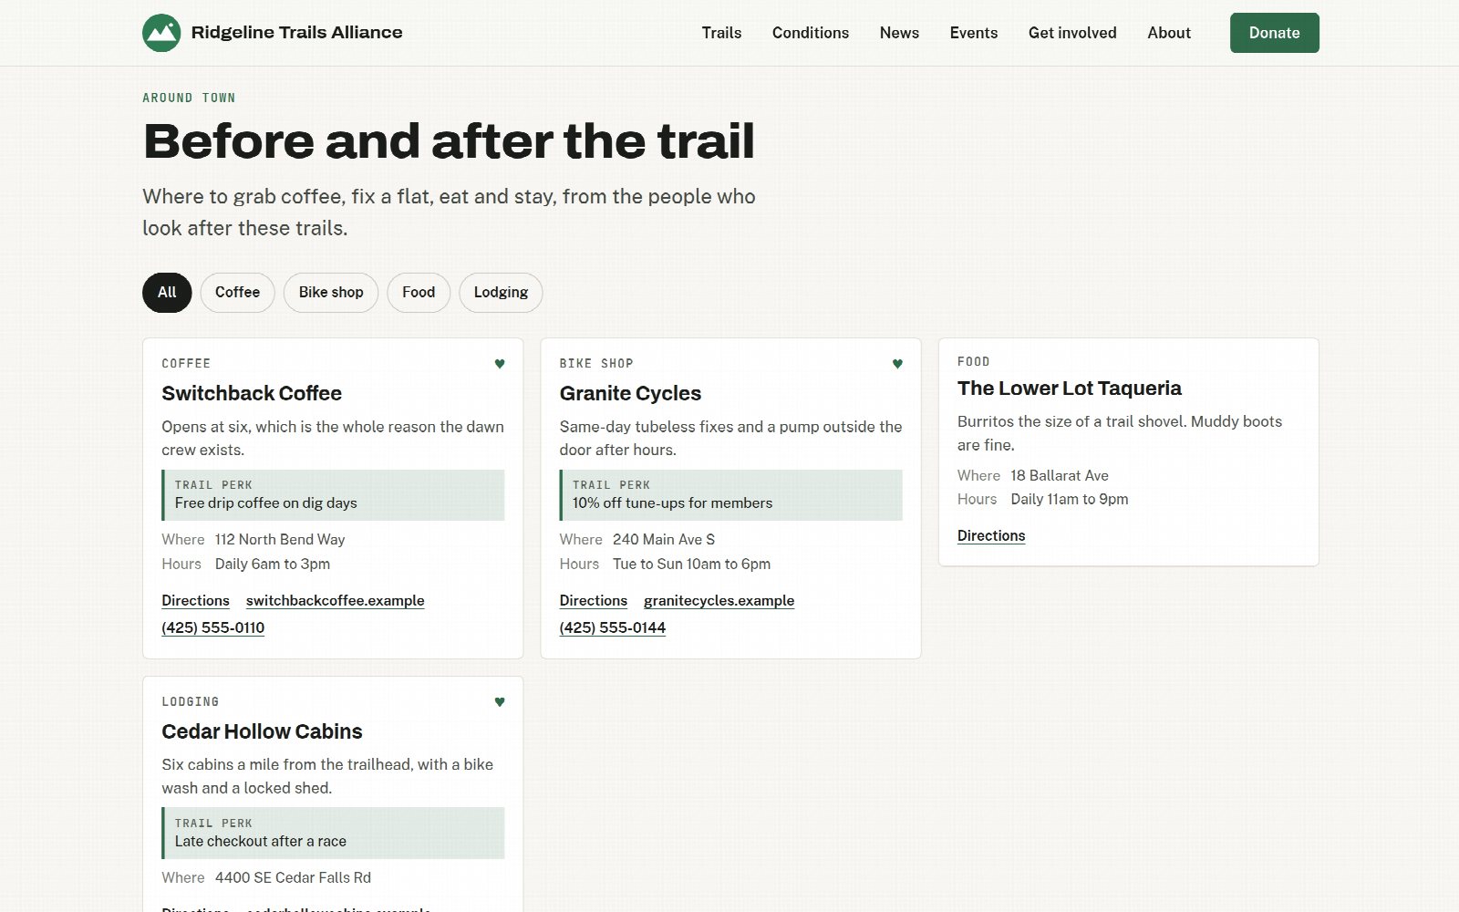This screenshot has width=1459, height=912.
Task: Open Get involved in the navigation
Action: click(x=1072, y=33)
